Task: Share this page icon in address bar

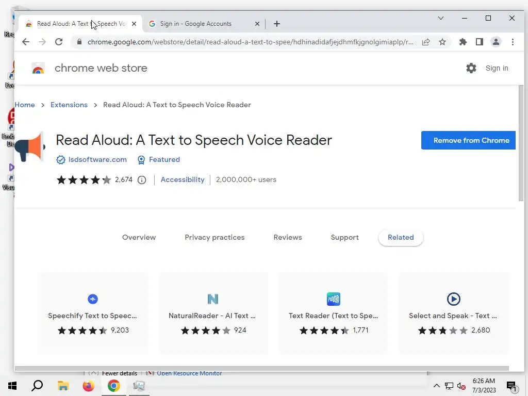Action: click(426, 42)
